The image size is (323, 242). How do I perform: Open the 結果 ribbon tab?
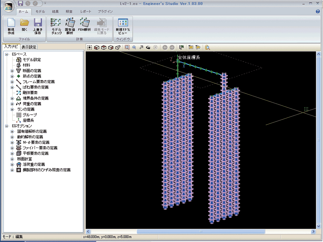(55, 12)
